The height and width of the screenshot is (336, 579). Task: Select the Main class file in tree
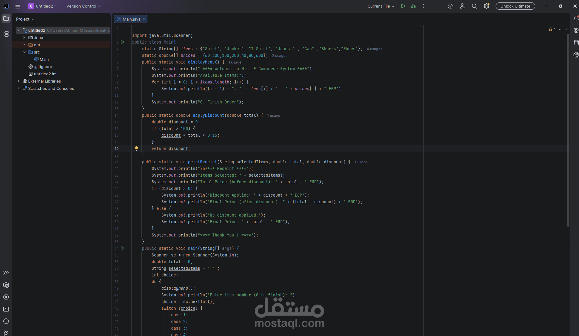[x=42, y=59]
